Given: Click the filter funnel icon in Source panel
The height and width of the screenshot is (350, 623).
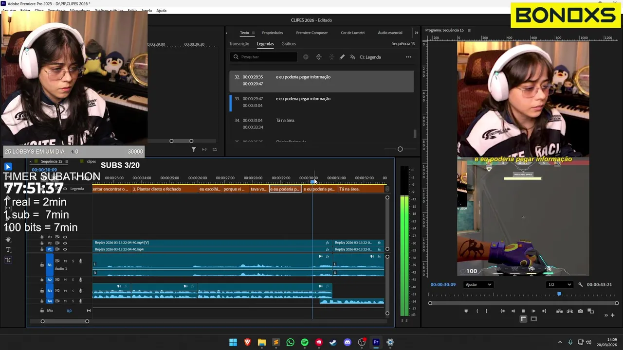Looking at the screenshot, I should coord(193,149).
